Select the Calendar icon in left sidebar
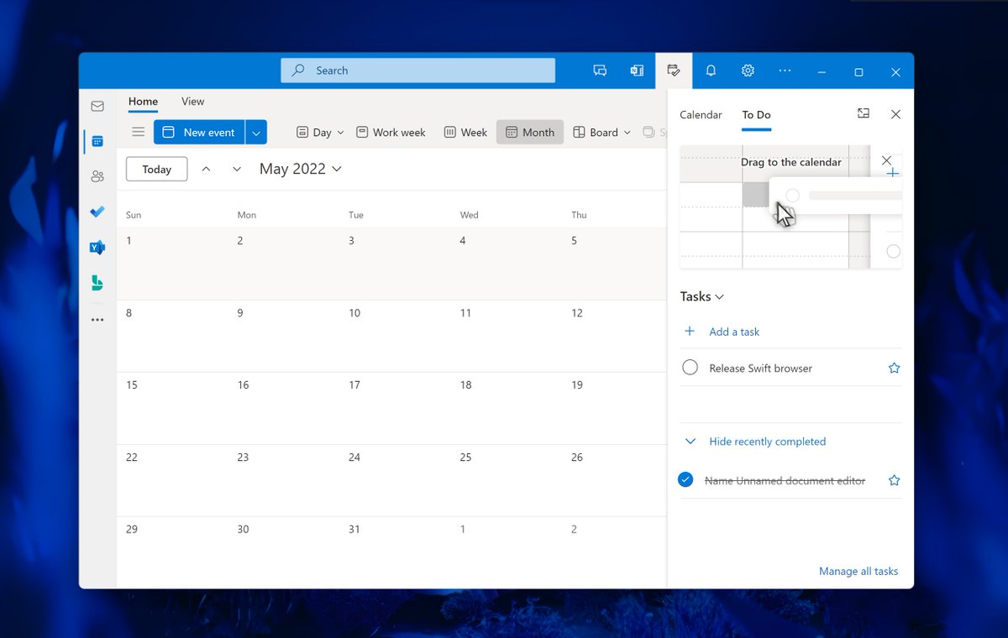Viewport: 1008px width, 638px height. click(97, 141)
